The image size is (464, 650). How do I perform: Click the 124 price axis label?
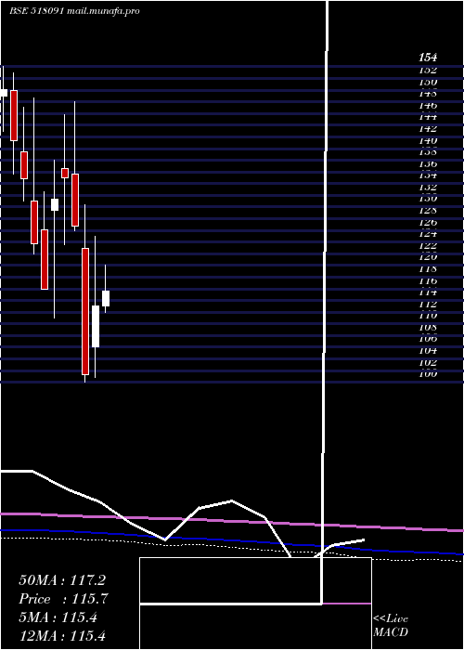[428, 234]
